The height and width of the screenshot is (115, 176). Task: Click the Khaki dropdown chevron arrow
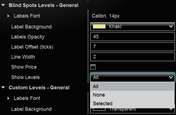pyautogui.click(x=171, y=27)
